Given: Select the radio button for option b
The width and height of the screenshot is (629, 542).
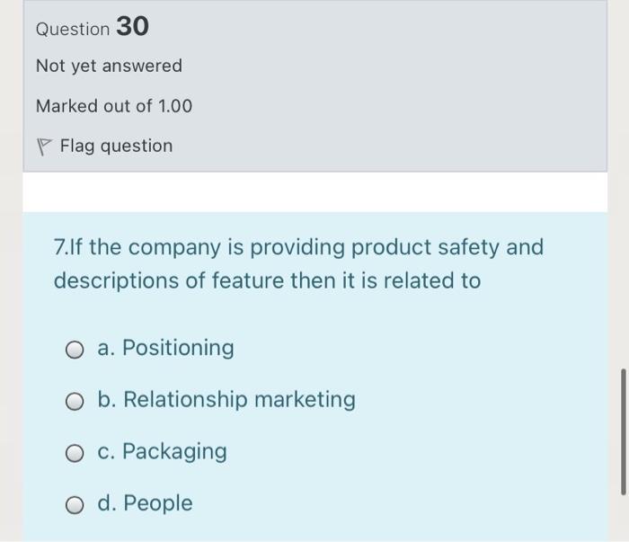Looking at the screenshot, I should [76, 401].
